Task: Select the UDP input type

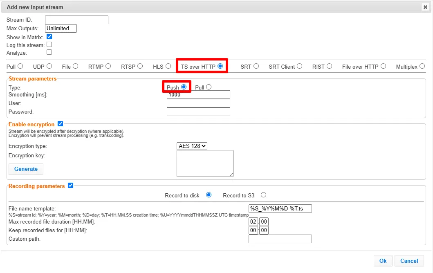Action: coord(49,66)
